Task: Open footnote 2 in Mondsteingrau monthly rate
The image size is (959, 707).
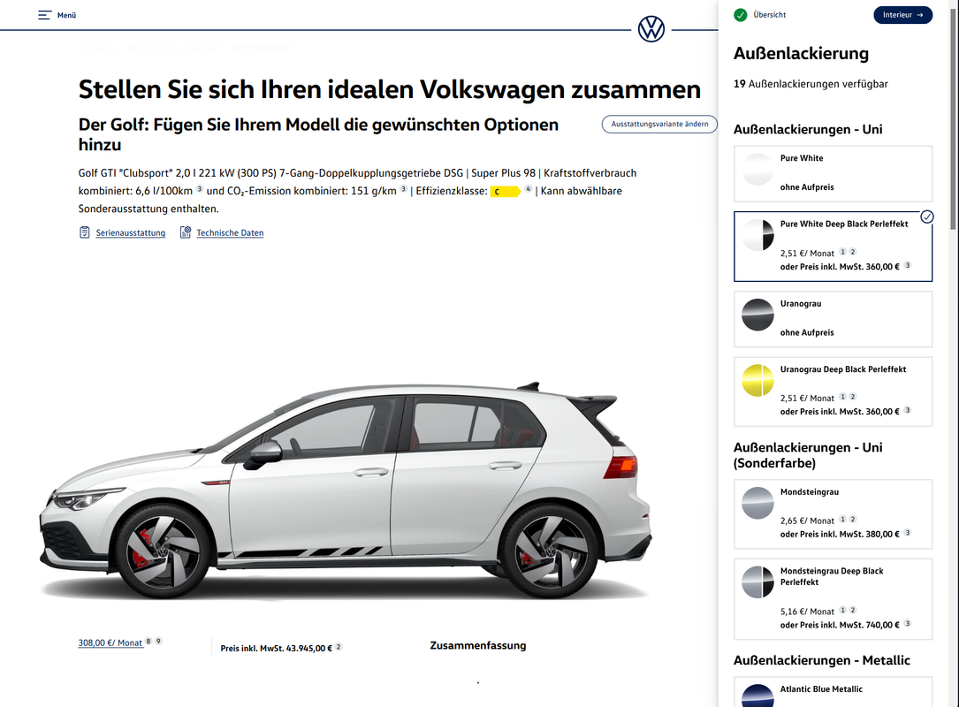Action: (853, 520)
